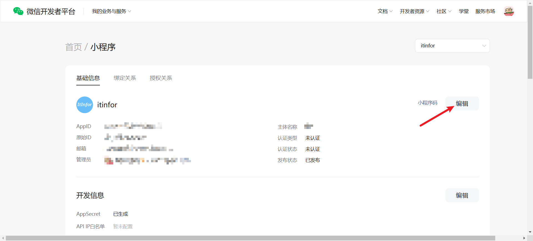Click the AppID label

pos(84,126)
